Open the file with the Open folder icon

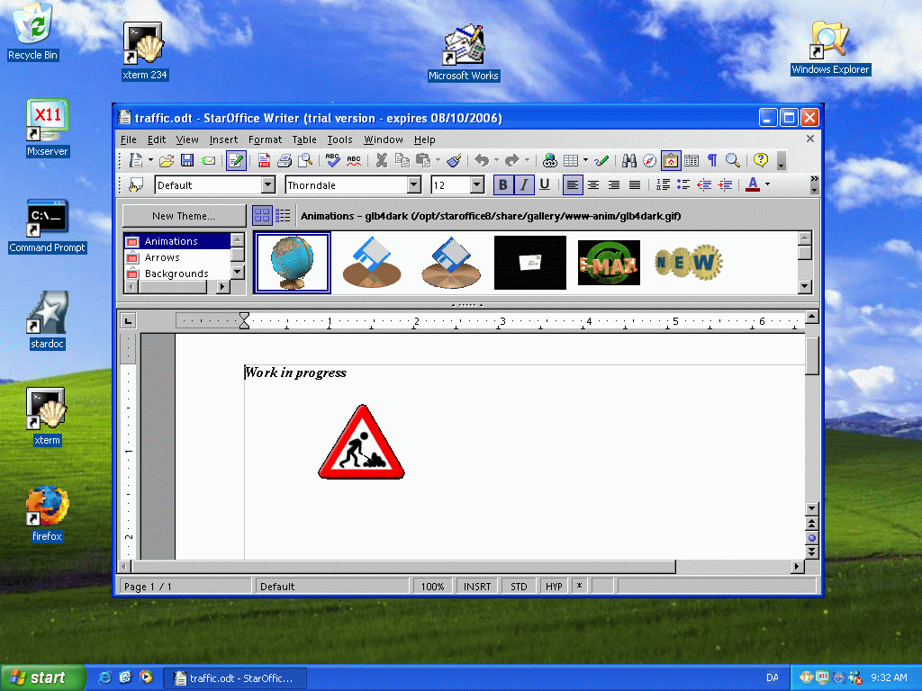click(x=167, y=160)
